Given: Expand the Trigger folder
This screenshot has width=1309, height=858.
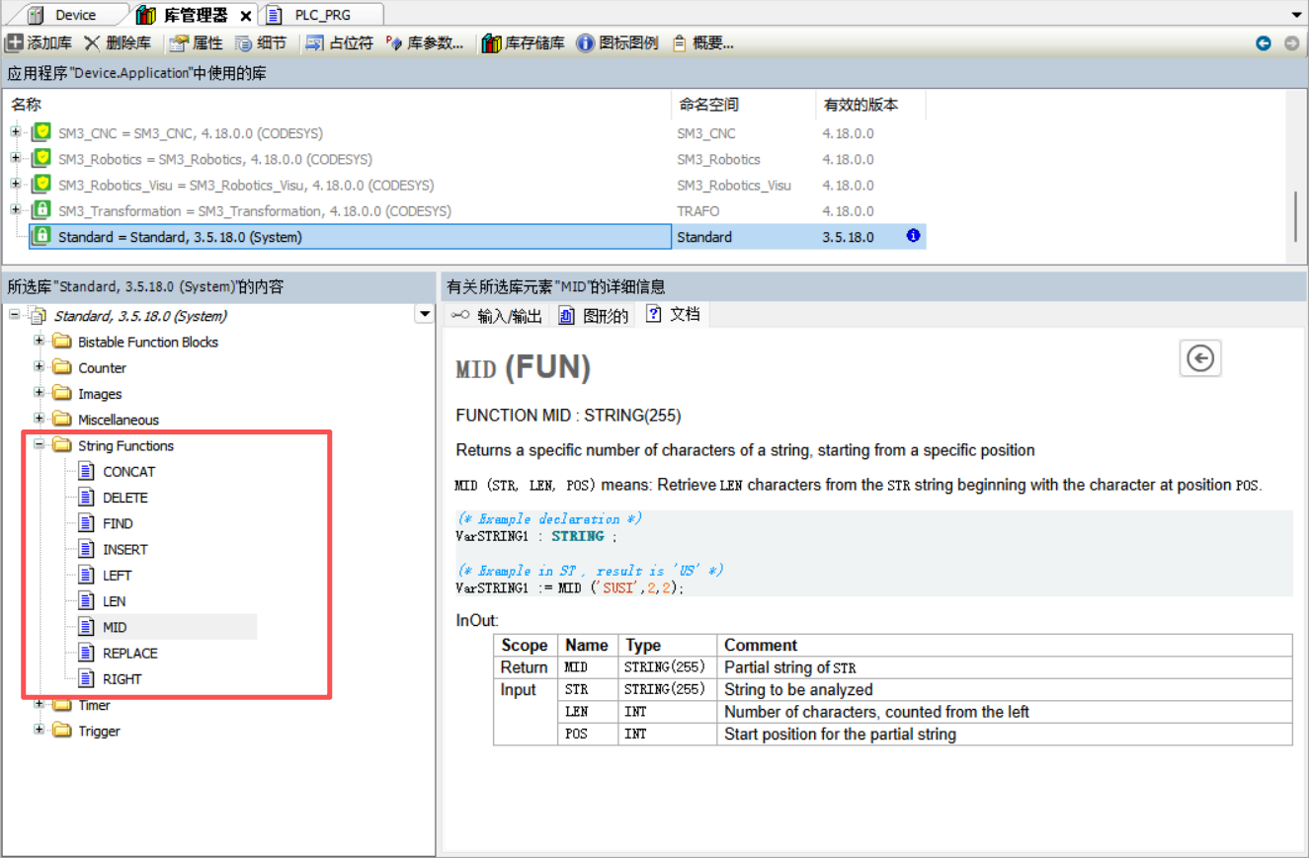Looking at the screenshot, I should coord(40,730).
